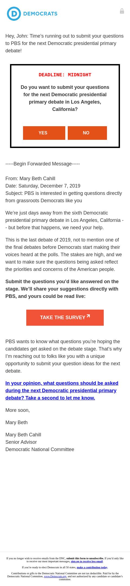This screenshot has height=586, width=130.
Task: Click the DEMOCRATS wordmark in header
Action: 40,14
